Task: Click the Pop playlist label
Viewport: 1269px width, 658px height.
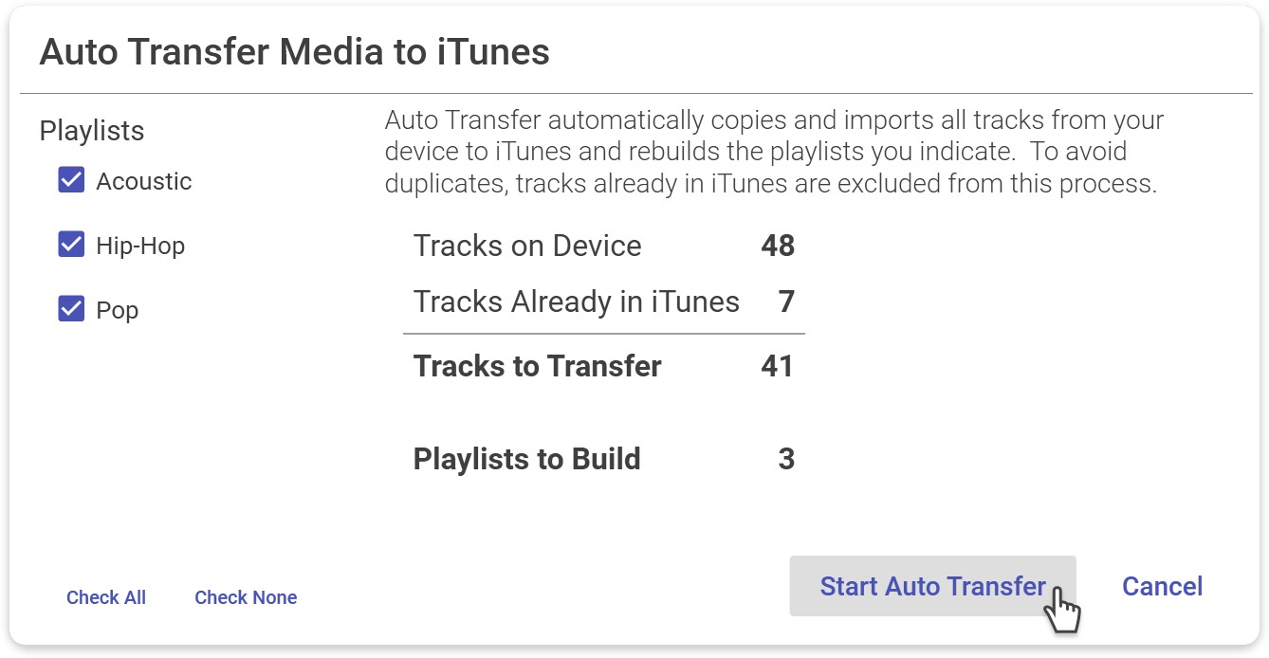Action: tap(118, 310)
